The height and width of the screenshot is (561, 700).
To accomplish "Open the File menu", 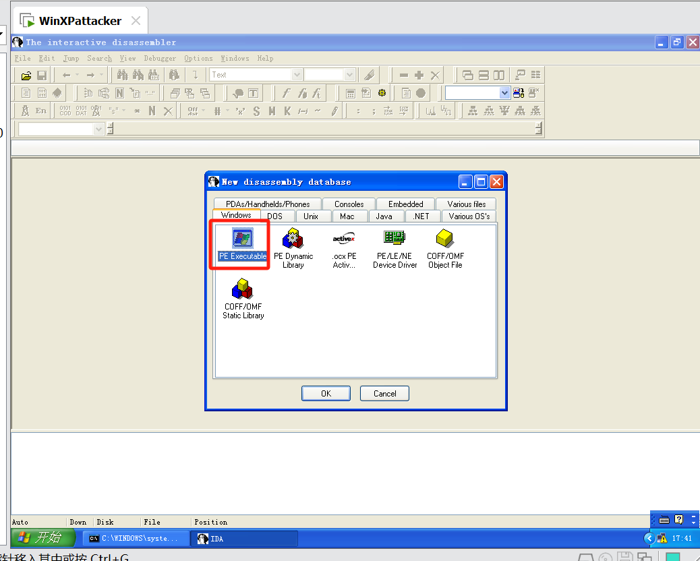I will tap(22, 58).
